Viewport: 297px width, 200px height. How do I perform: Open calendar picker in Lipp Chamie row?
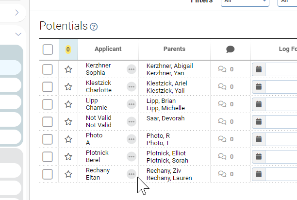[x=259, y=104]
